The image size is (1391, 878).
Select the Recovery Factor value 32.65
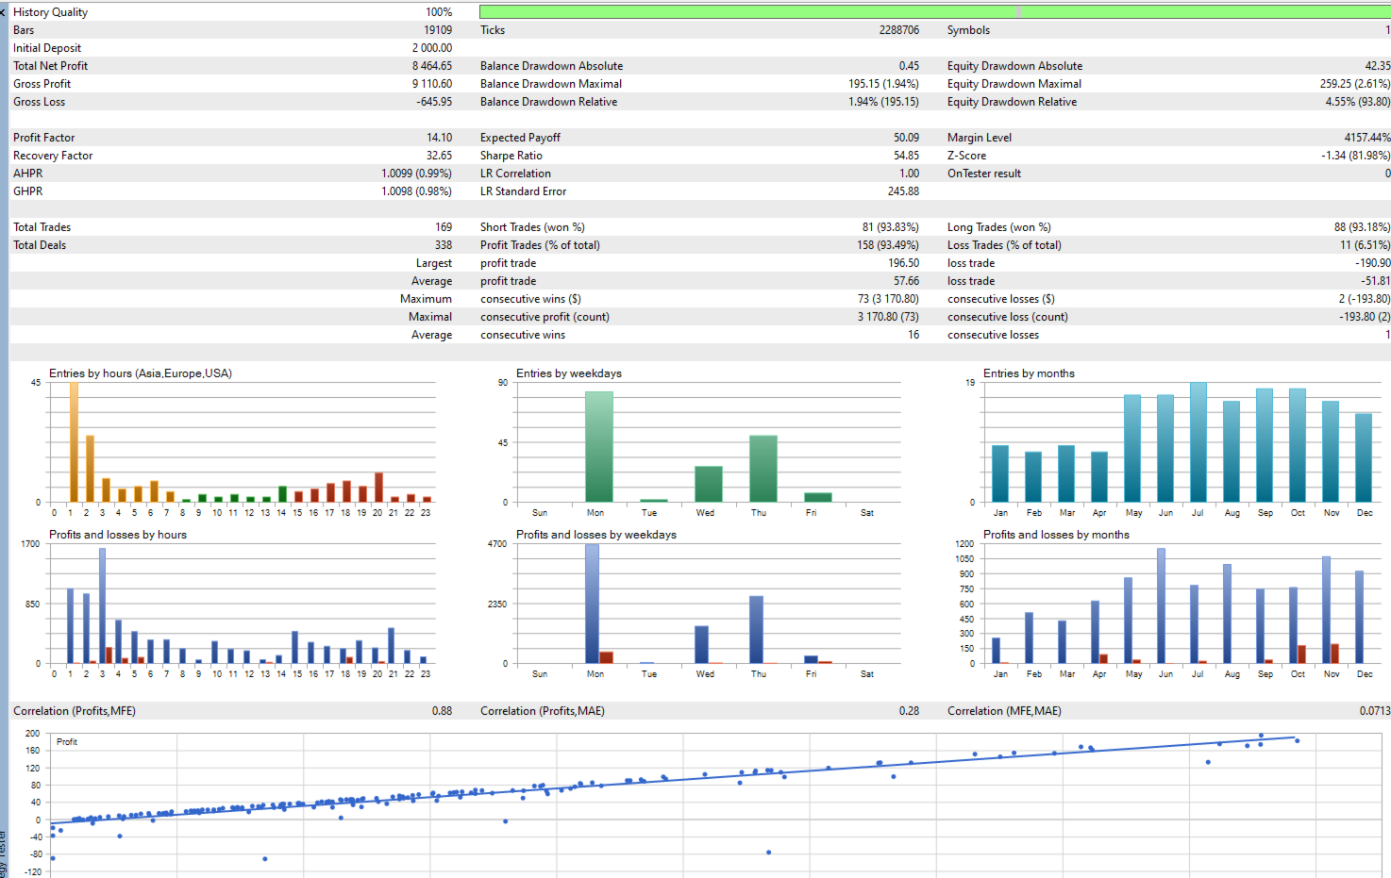[440, 156]
